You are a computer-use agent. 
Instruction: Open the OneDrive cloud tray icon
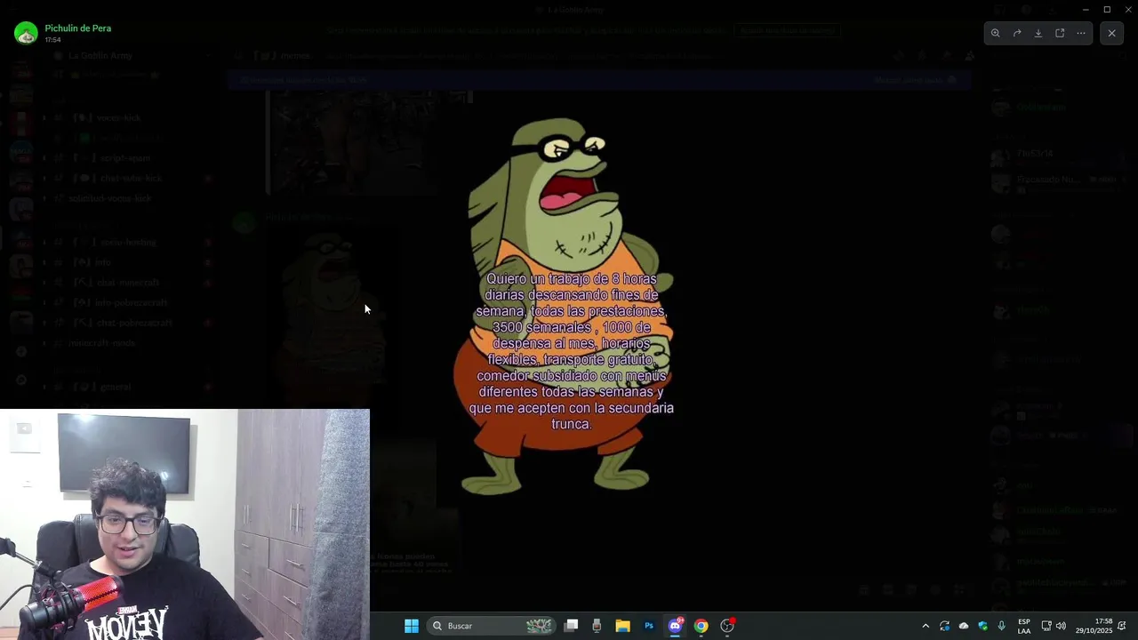tap(964, 626)
